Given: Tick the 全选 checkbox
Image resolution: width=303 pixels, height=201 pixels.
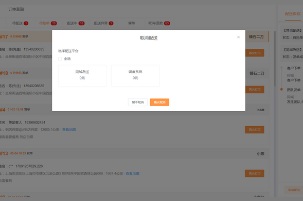Looking at the screenshot, I should (x=60, y=59).
